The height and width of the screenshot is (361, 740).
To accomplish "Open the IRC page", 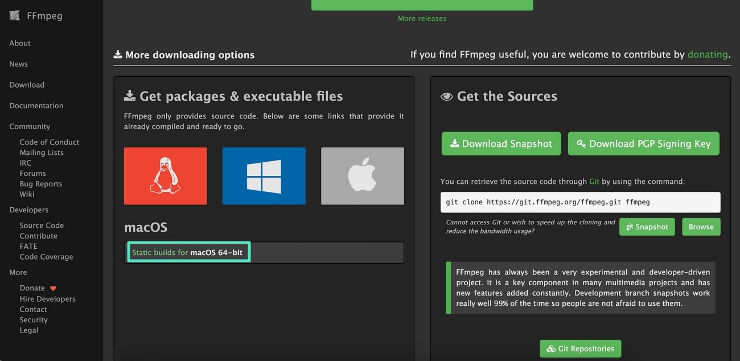I will click(26, 163).
